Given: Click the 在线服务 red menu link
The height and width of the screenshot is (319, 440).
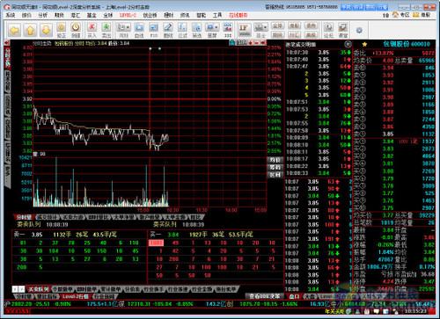Looking at the screenshot, I should 238,15.
